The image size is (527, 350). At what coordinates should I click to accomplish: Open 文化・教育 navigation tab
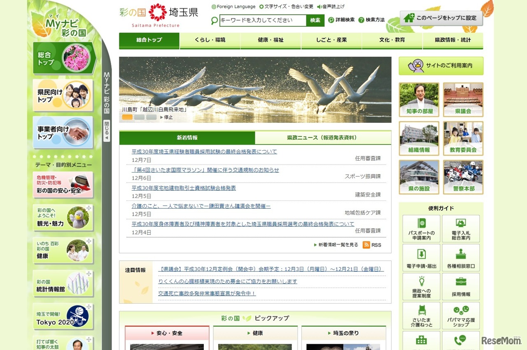click(x=392, y=40)
